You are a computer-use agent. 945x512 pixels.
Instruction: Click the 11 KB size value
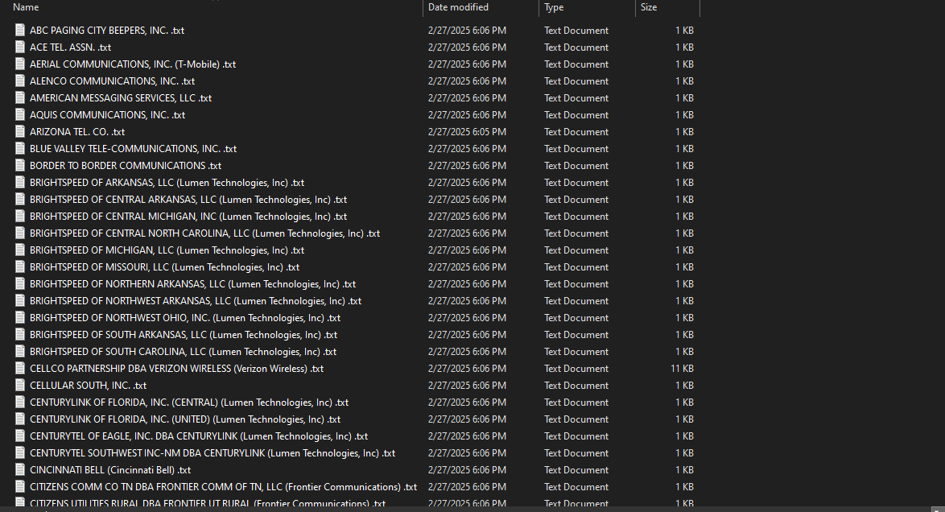(682, 368)
